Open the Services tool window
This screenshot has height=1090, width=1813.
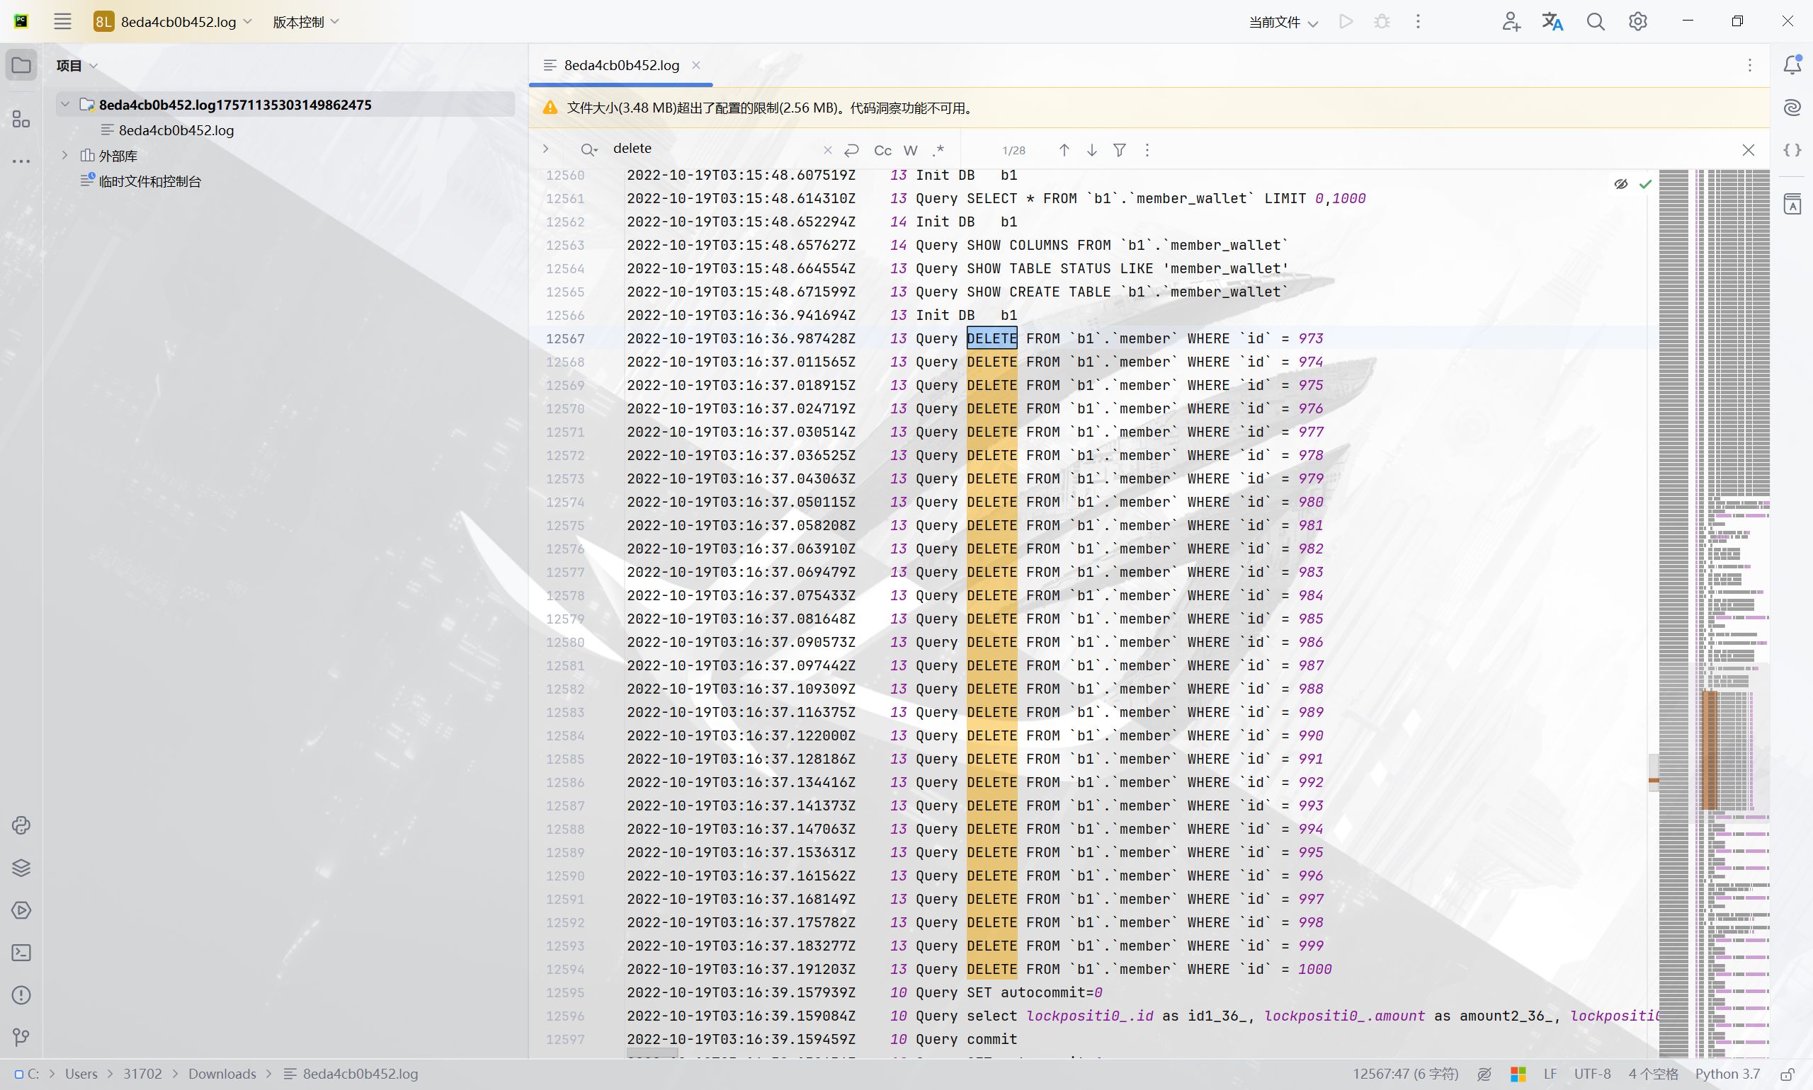click(x=21, y=911)
